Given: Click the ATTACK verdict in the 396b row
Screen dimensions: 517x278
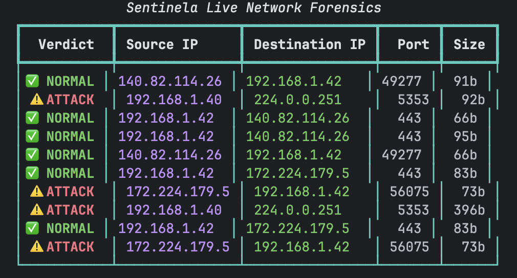Looking at the screenshot, I should (70, 210).
